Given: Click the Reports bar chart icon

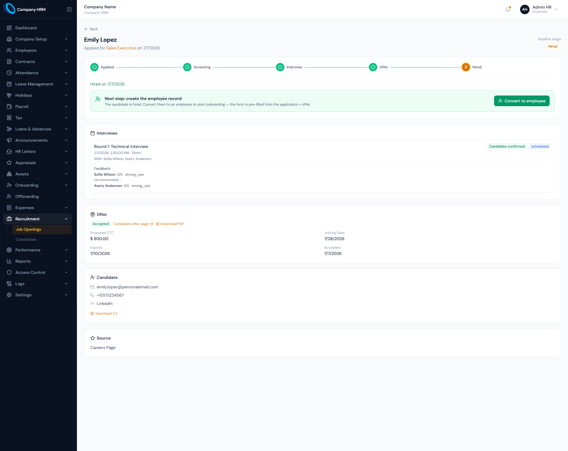Looking at the screenshot, I should (9, 261).
